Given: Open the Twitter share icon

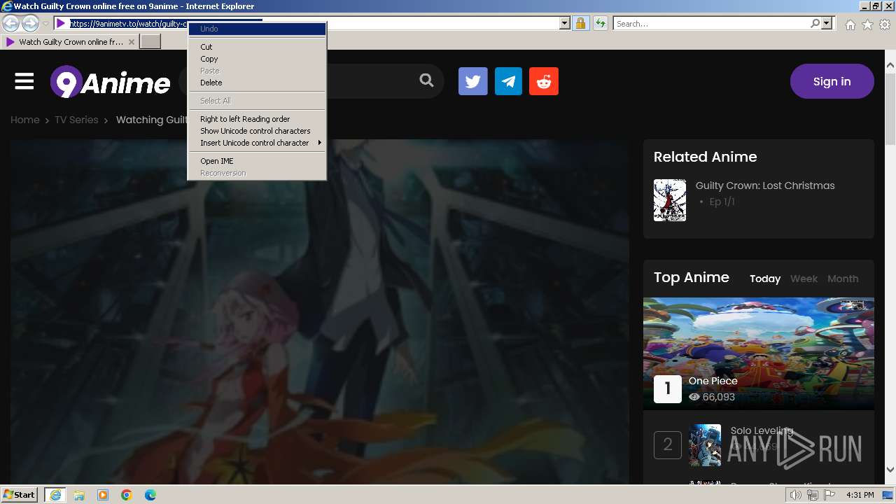Looking at the screenshot, I should (473, 81).
